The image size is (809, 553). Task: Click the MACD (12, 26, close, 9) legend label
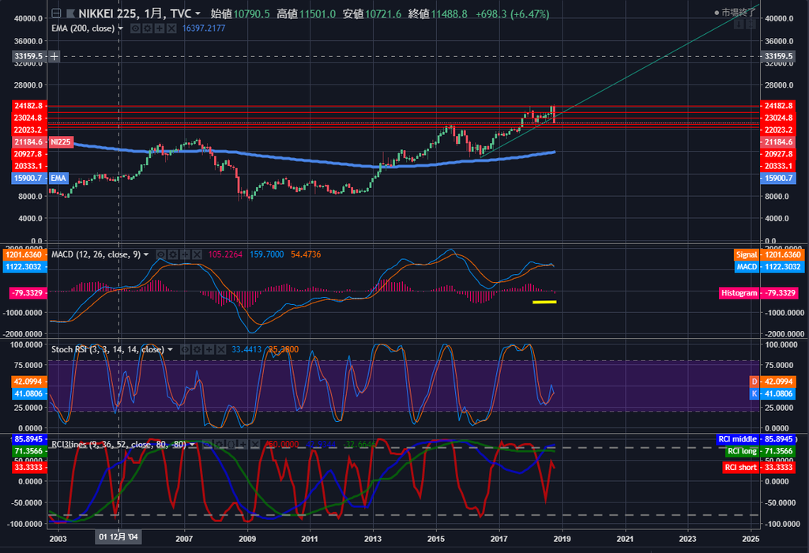point(96,254)
